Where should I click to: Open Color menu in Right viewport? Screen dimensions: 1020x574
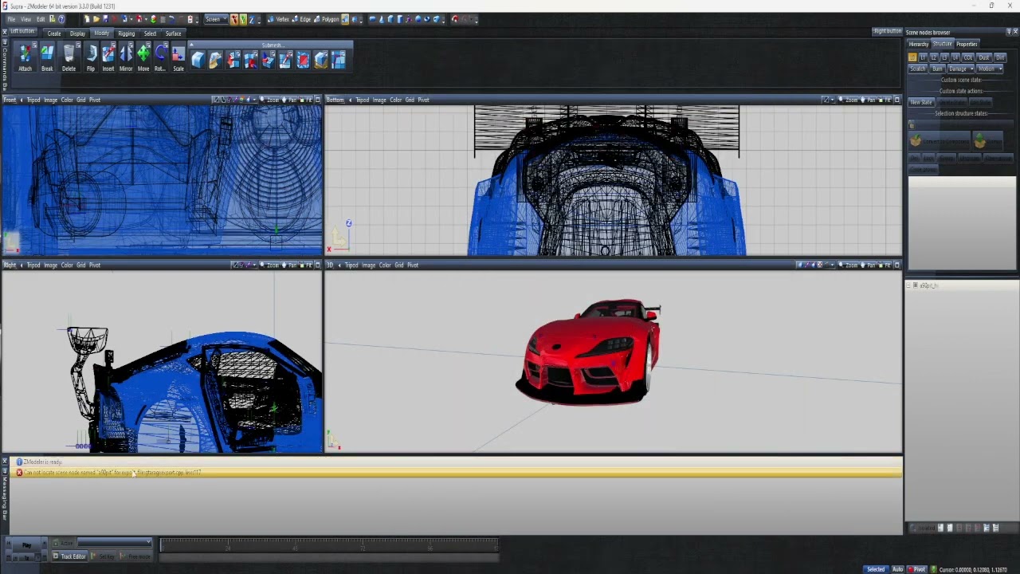[67, 265]
